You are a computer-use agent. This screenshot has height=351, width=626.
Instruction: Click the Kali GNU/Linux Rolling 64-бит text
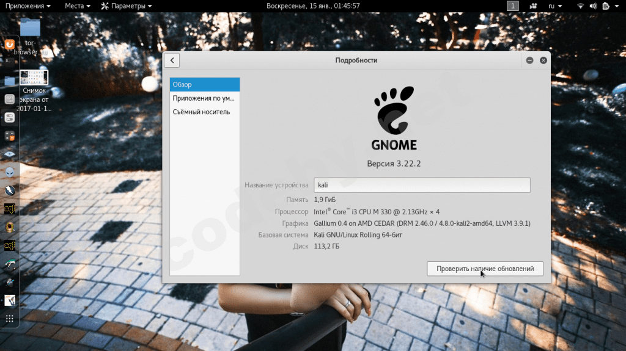coord(358,235)
